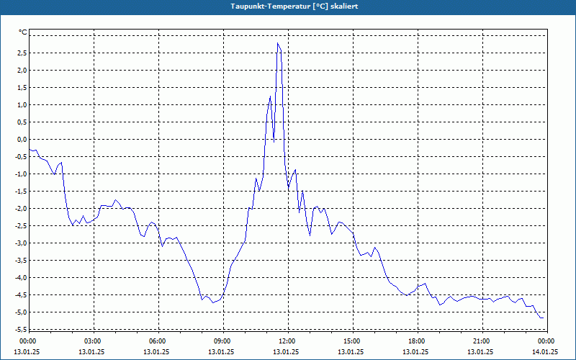The height and width of the screenshot is (360, 576).
Task: Select the 2,5 y-axis label
Action: [x=22, y=53]
